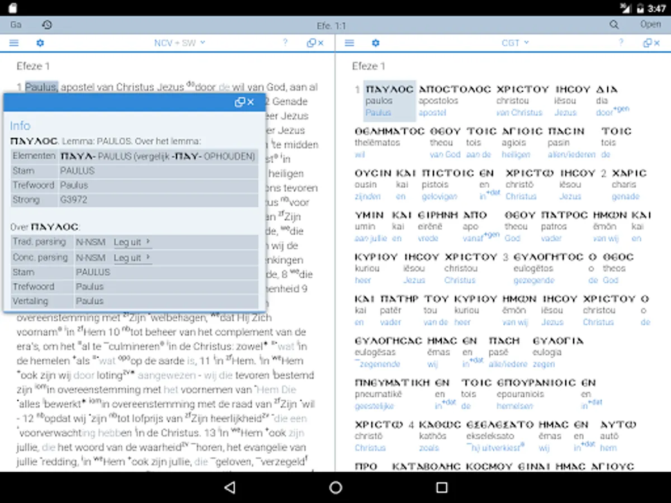Select Efe. 1:1 reference in top bar
This screenshot has height=503, width=671.
(x=331, y=26)
